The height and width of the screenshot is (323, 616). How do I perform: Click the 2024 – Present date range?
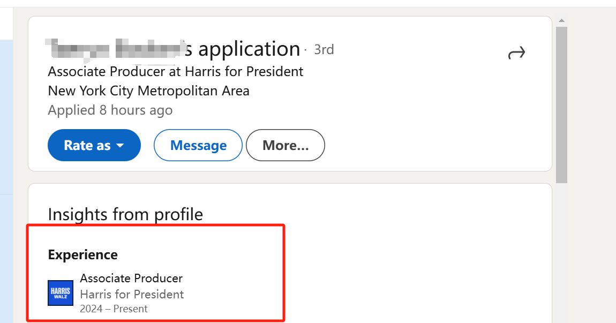(x=114, y=309)
